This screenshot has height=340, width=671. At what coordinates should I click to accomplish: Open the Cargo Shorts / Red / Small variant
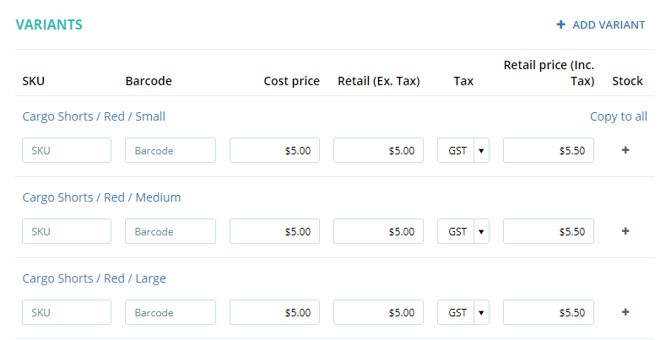(x=94, y=116)
